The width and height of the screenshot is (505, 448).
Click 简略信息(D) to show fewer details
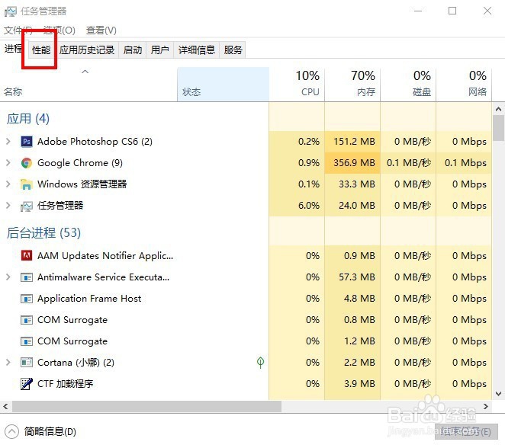[x=50, y=431]
